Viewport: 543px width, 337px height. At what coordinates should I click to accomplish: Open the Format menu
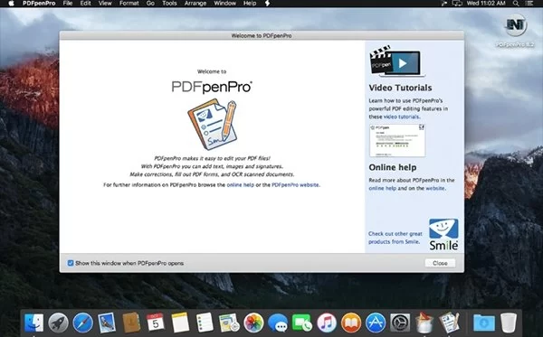click(129, 4)
